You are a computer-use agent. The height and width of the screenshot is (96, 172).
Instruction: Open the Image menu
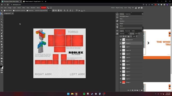coord(10,8)
